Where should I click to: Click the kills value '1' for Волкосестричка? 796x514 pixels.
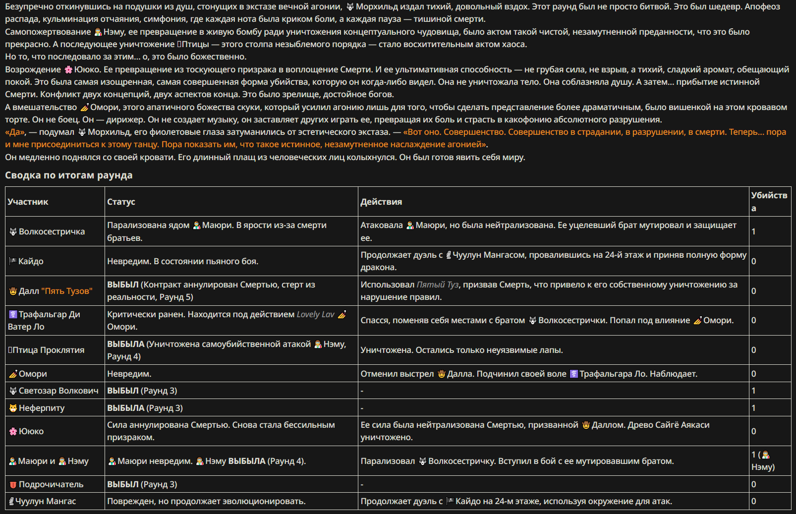[x=753, y=231]
